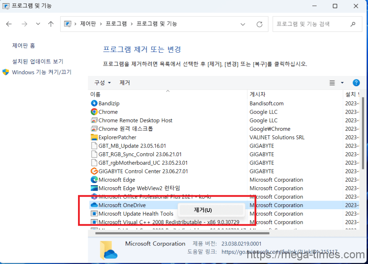Viewport: 368px width, 264px height.
Task: Click the VALINET Solutions SRL publisher cell
Action: [x=277, y=138]
